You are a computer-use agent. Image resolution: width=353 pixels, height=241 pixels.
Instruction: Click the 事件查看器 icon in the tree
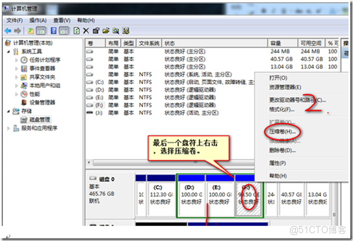(24, 68)
